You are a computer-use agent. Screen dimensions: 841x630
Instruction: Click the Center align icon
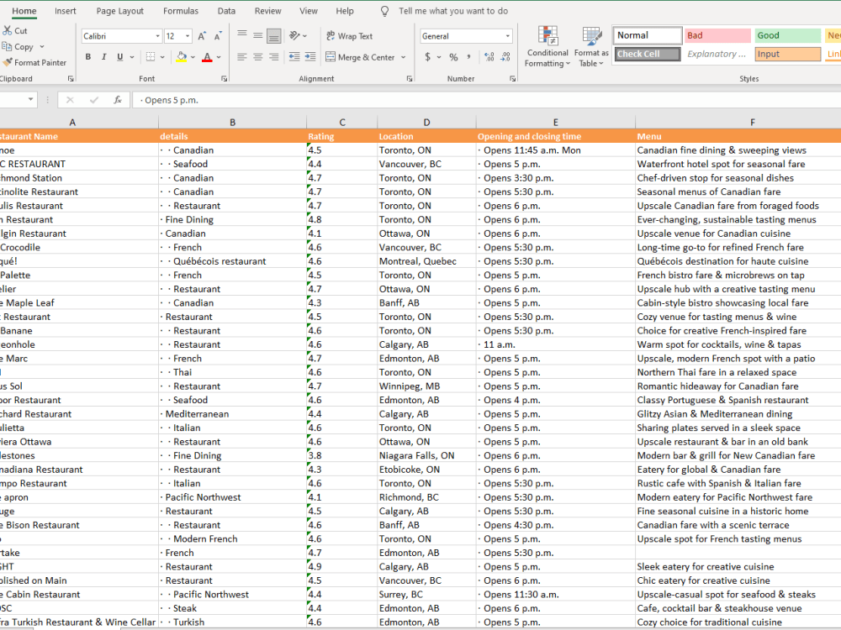tap(258, 57)
